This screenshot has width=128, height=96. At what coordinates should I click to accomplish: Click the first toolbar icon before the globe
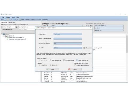coord(2,20)
